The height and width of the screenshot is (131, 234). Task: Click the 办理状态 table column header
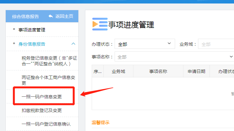pyautogui.click(x=224, y=71)
